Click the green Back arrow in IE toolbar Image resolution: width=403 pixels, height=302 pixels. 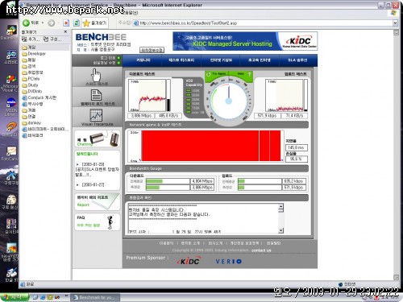click(x=26, y=23)
